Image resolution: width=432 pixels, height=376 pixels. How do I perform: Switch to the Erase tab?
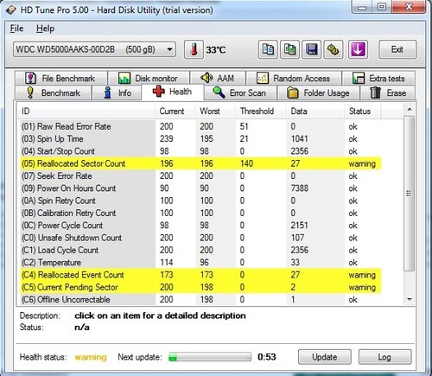click(388, 92)
